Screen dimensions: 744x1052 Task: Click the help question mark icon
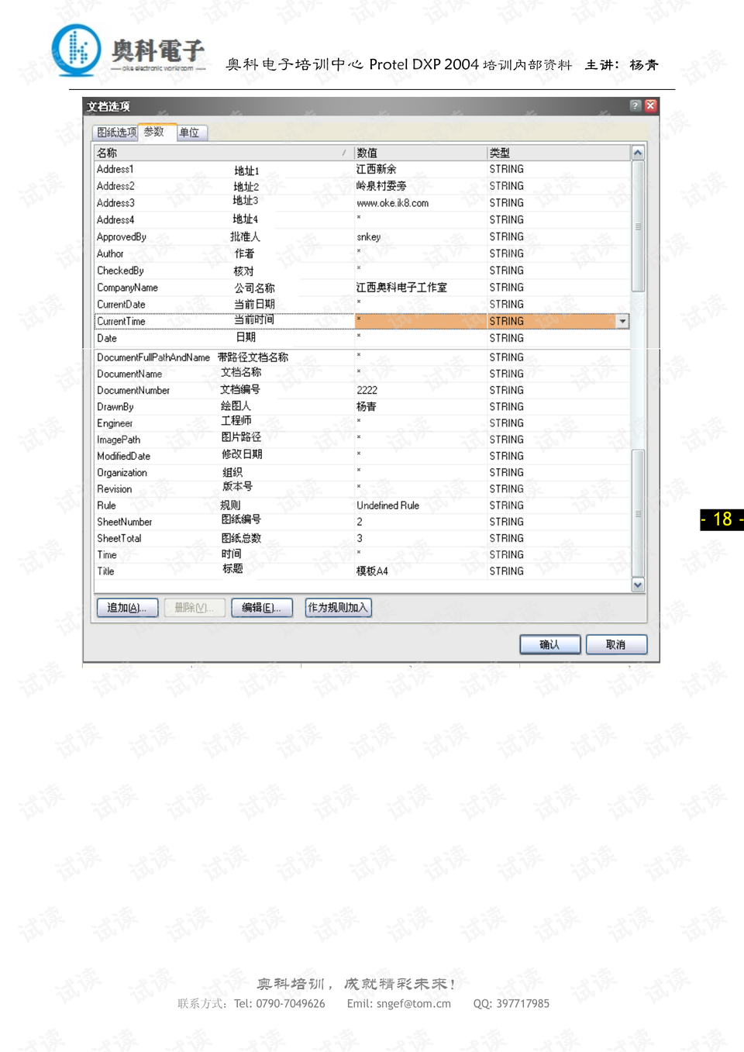tap(635, 105)
